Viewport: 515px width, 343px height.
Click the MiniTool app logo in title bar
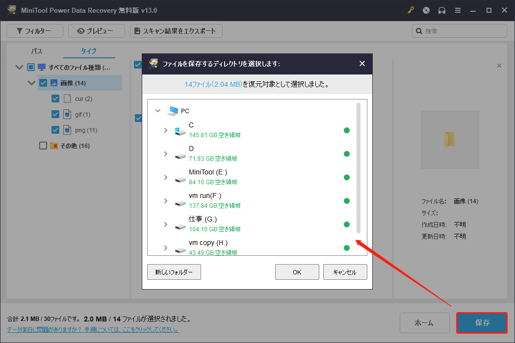pyautogui.click(x=12, y=10)
